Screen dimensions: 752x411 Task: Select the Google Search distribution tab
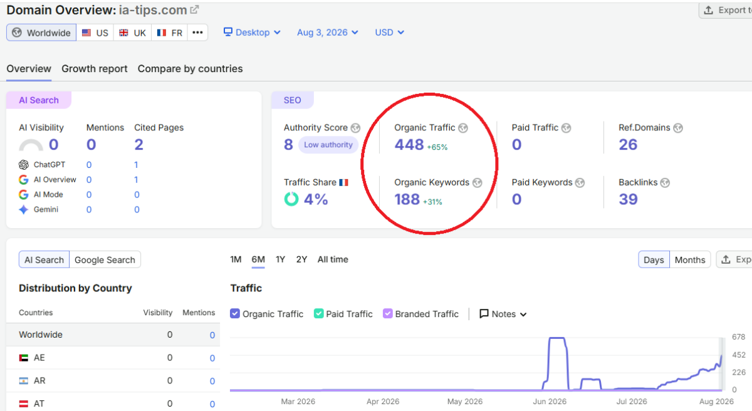point(105,260)
